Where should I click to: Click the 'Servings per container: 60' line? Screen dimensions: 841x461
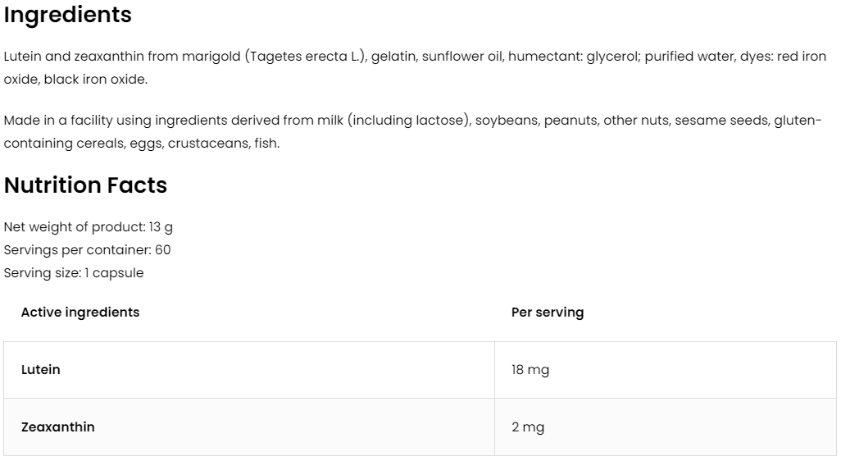point(87,250)
